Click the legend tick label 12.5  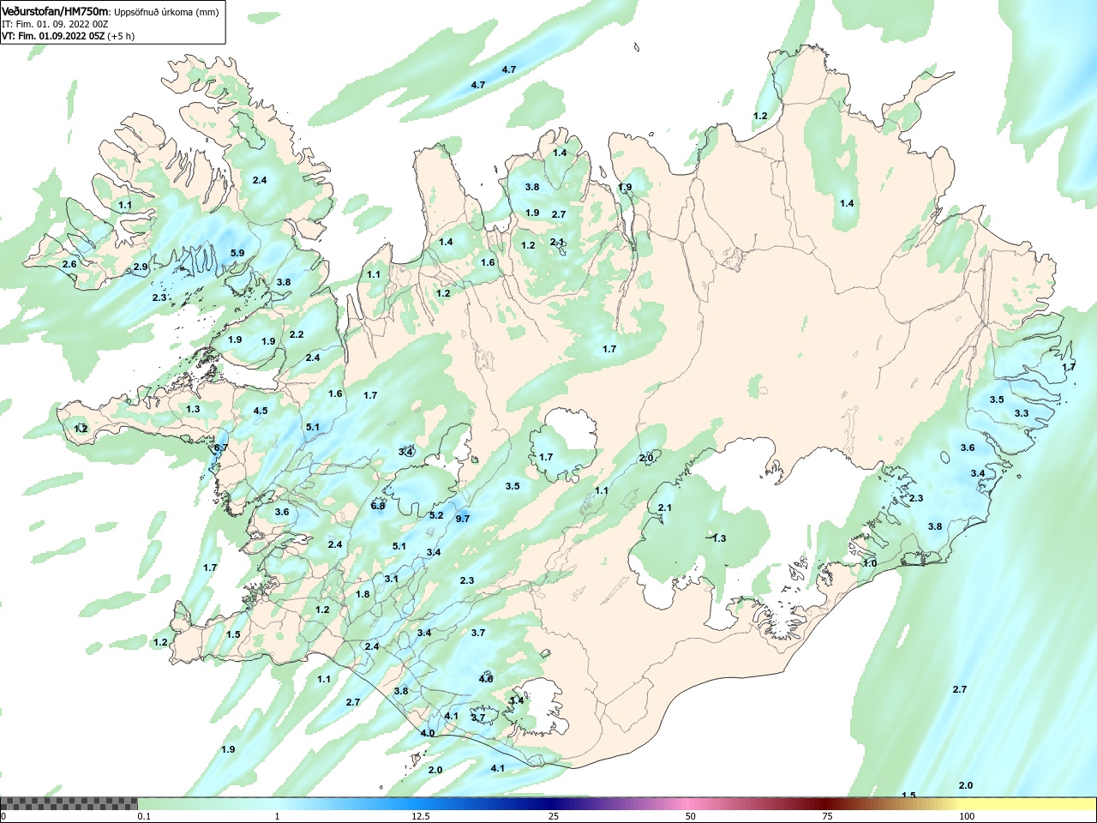pyautogui.click(x=421, y=816)
